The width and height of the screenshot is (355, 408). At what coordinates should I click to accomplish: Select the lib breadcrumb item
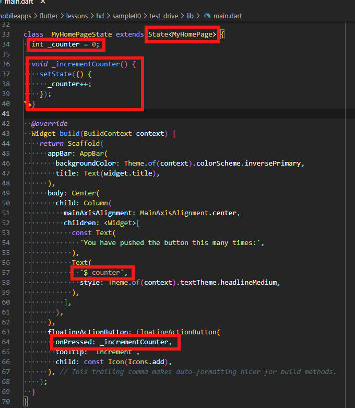190,16
